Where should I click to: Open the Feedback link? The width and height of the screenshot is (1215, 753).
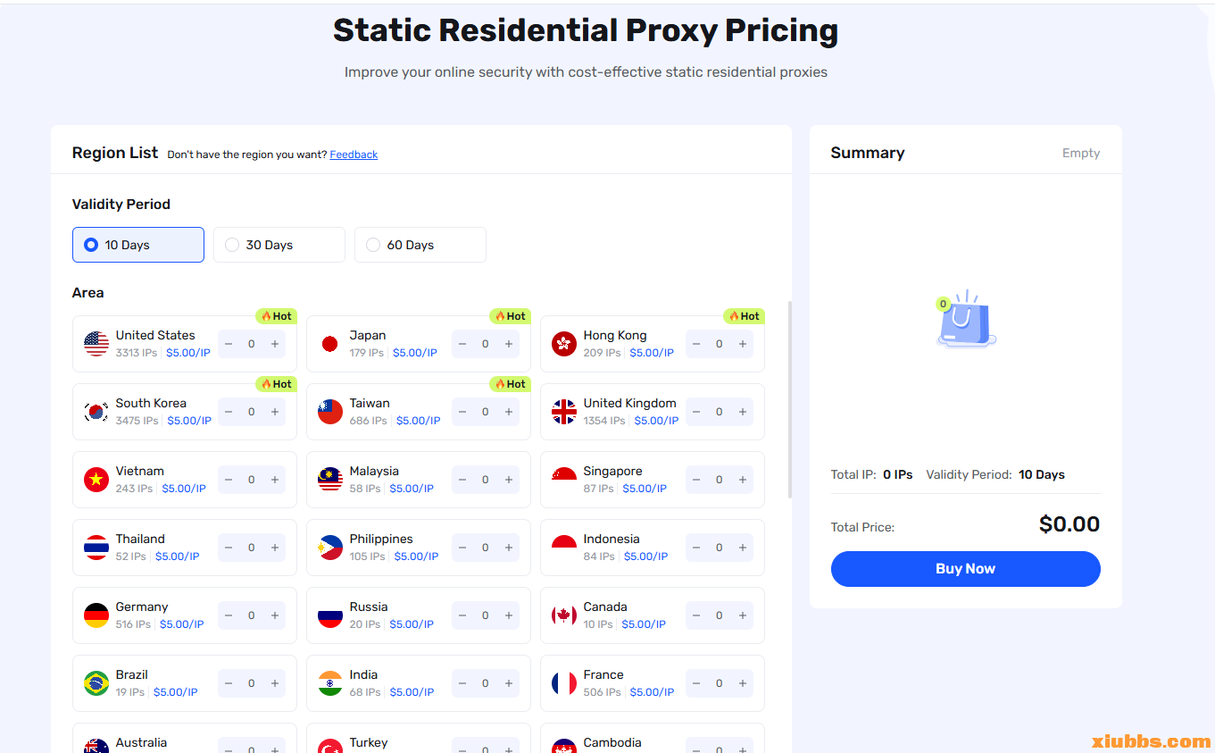click(x=354, y=155)
